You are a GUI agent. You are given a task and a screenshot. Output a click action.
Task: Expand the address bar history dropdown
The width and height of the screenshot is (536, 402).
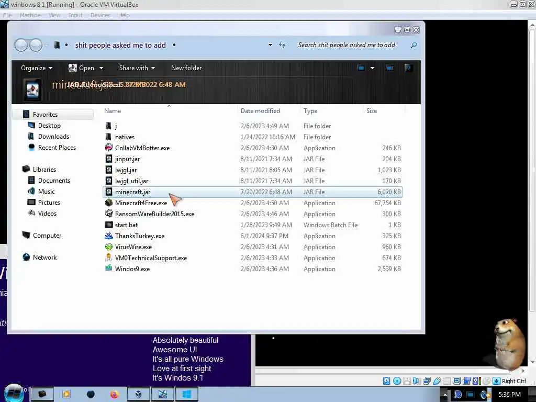[271, 45]
